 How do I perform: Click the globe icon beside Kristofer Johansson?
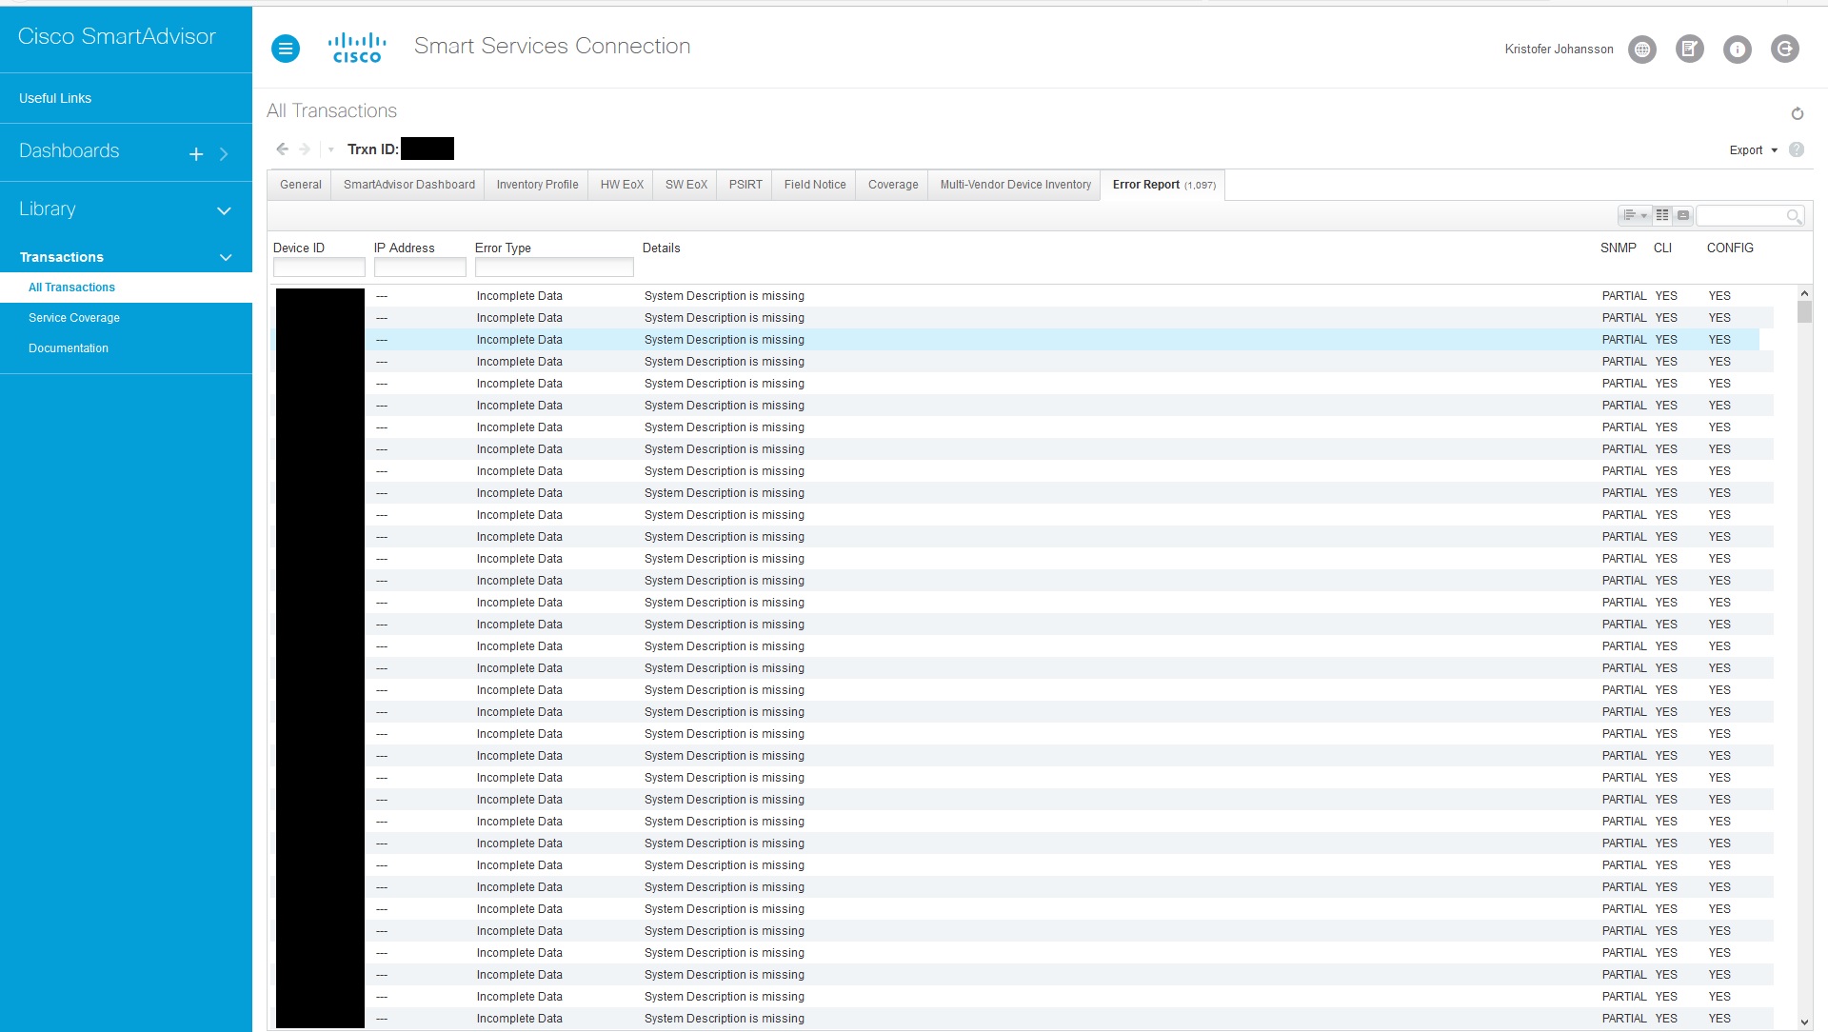[1641, 49]
